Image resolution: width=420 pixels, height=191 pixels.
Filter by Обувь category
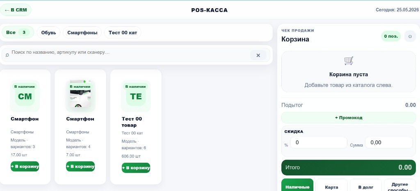48,33
